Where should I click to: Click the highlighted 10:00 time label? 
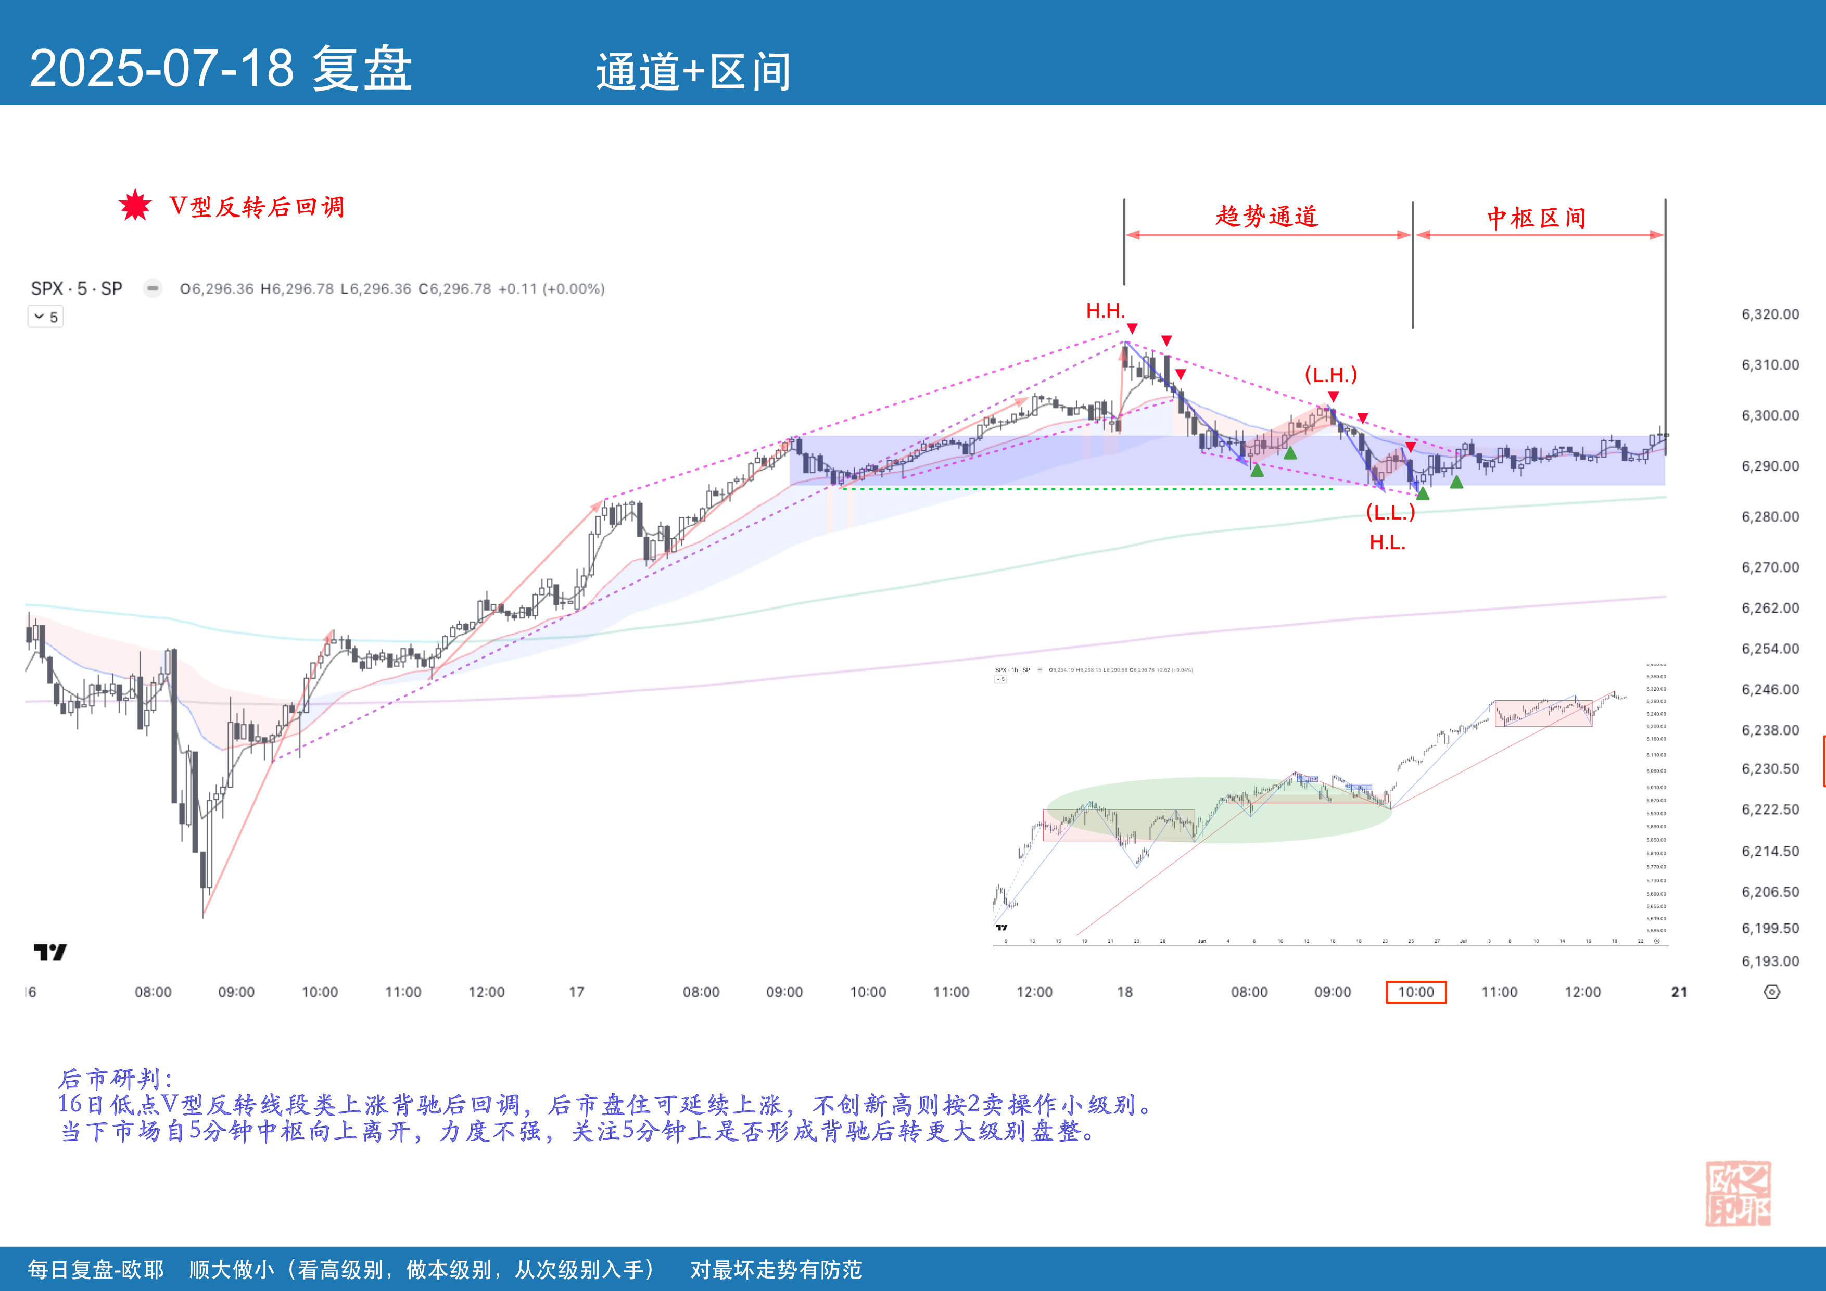[x=1416, y=992]
